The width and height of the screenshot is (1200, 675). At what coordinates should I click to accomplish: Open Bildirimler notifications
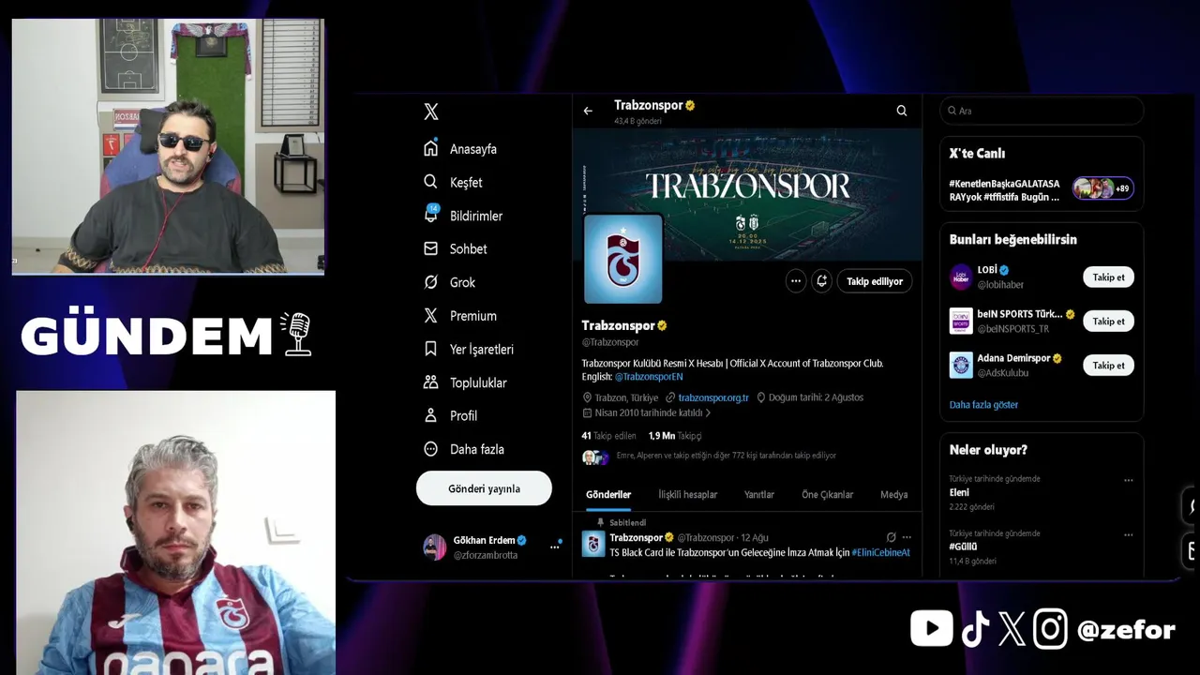[463, 216]
